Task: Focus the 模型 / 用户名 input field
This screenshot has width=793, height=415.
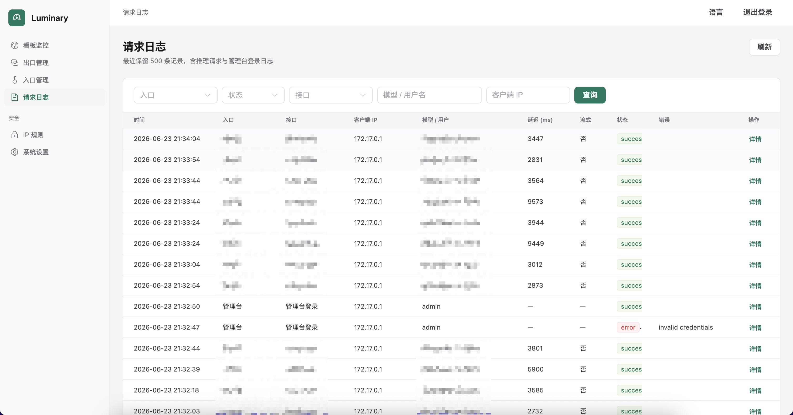Action: (429, 95)
